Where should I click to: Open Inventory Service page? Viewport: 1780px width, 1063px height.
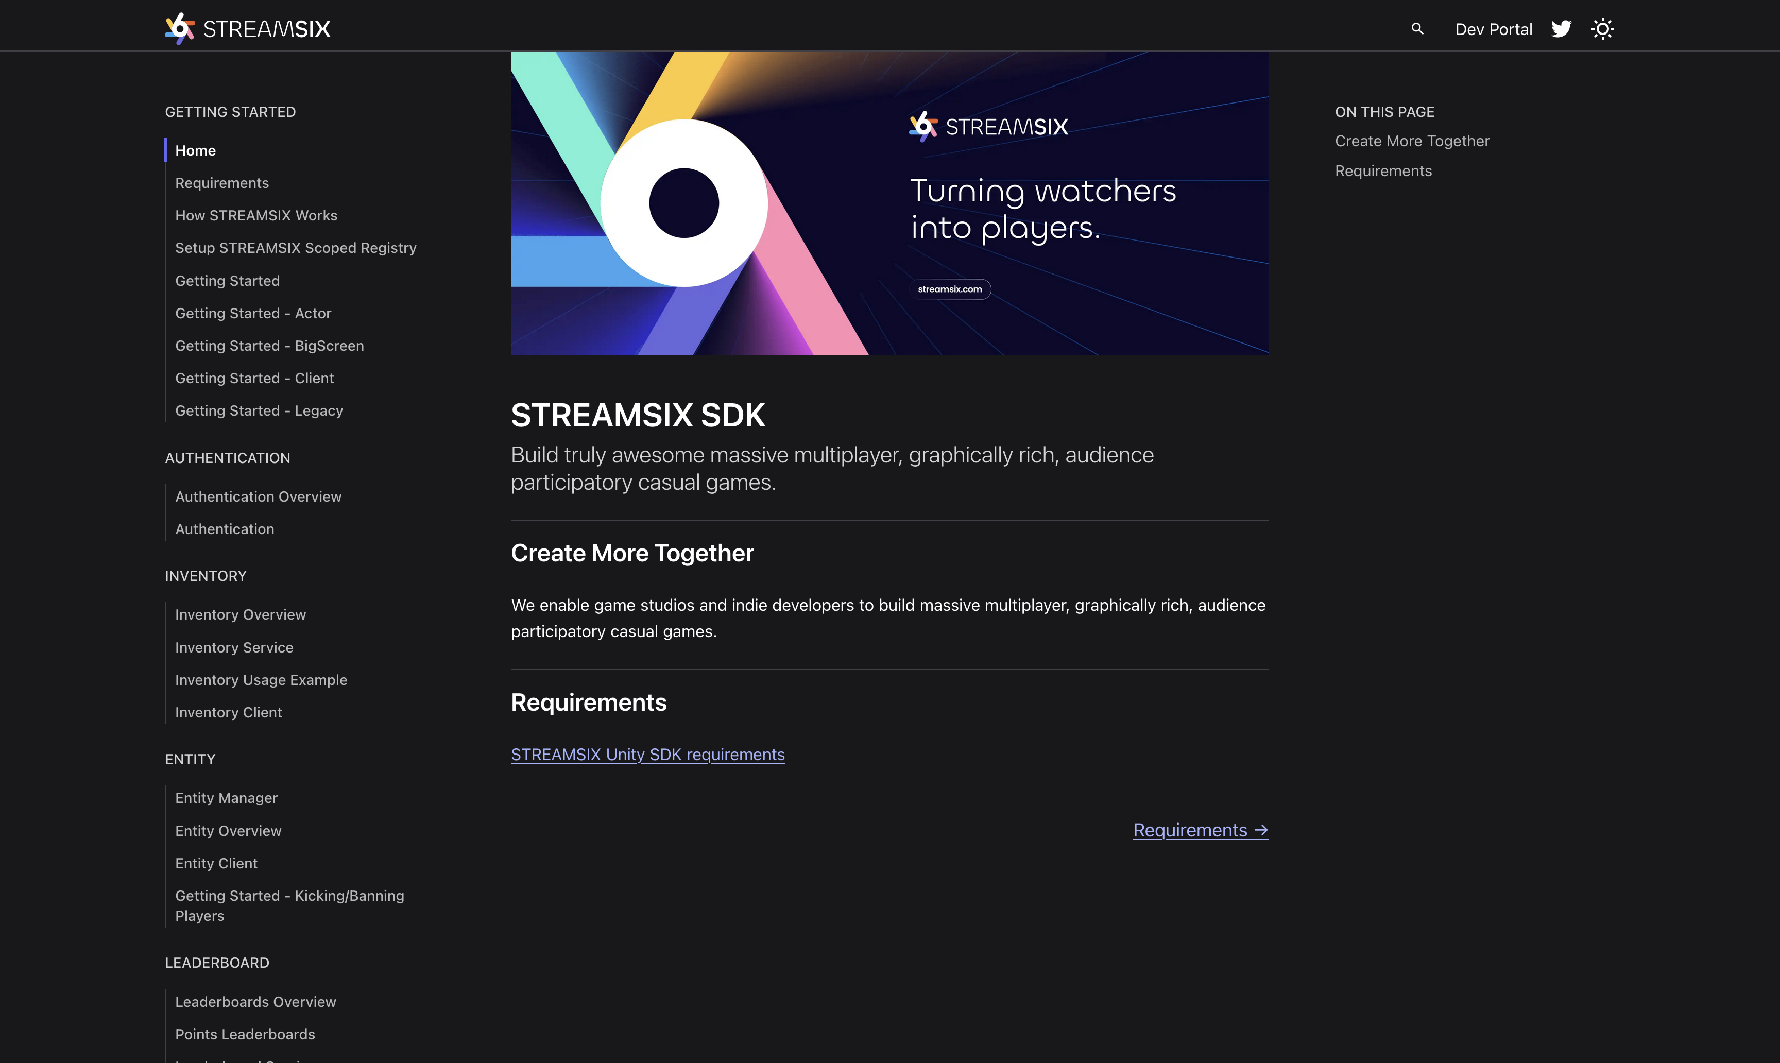click(234, 647)
